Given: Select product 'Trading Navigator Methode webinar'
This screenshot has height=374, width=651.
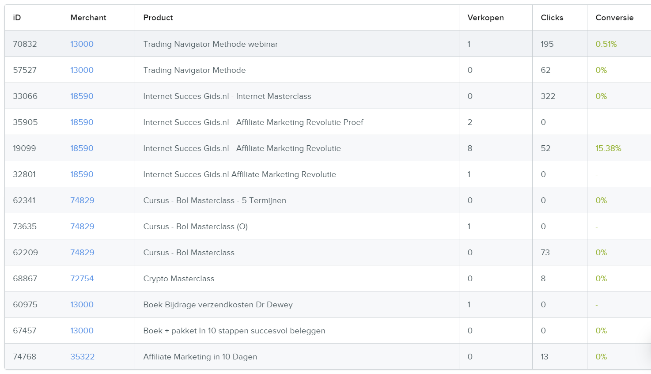Looking at the screenshot, I should pyautogui.click(x=211, y=44).
